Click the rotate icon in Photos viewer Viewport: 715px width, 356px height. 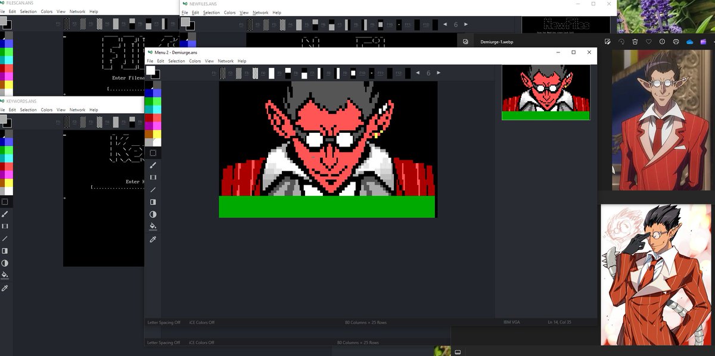621,42
